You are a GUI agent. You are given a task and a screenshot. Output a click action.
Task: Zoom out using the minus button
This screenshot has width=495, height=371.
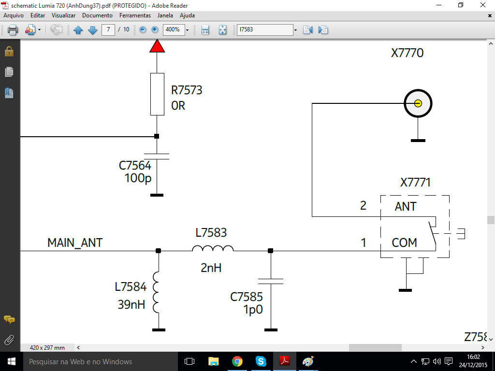[143, 29]
